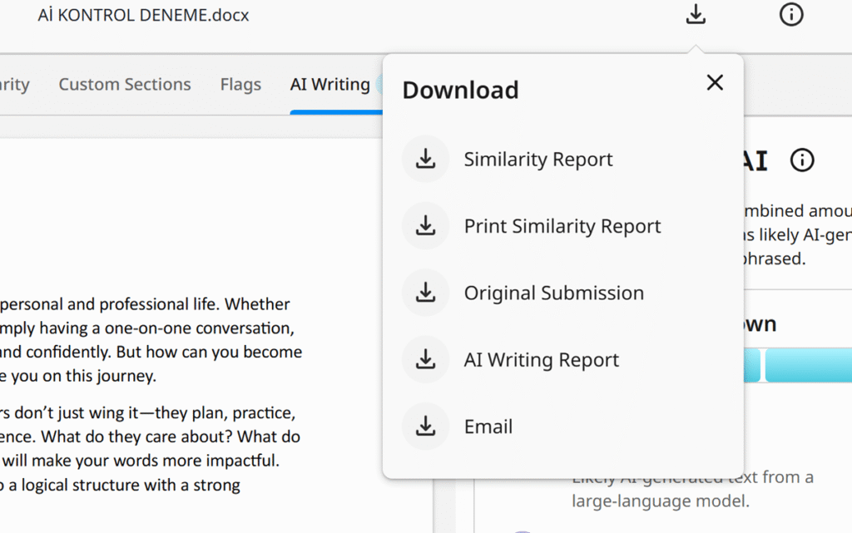
Task: Open the Flags tab
Action: pyautogui.click(x=240, y=84)
